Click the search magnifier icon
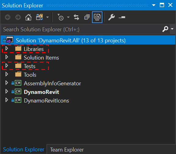The height and width of the screenshot is (154, 176). click(x=165, y=29)
